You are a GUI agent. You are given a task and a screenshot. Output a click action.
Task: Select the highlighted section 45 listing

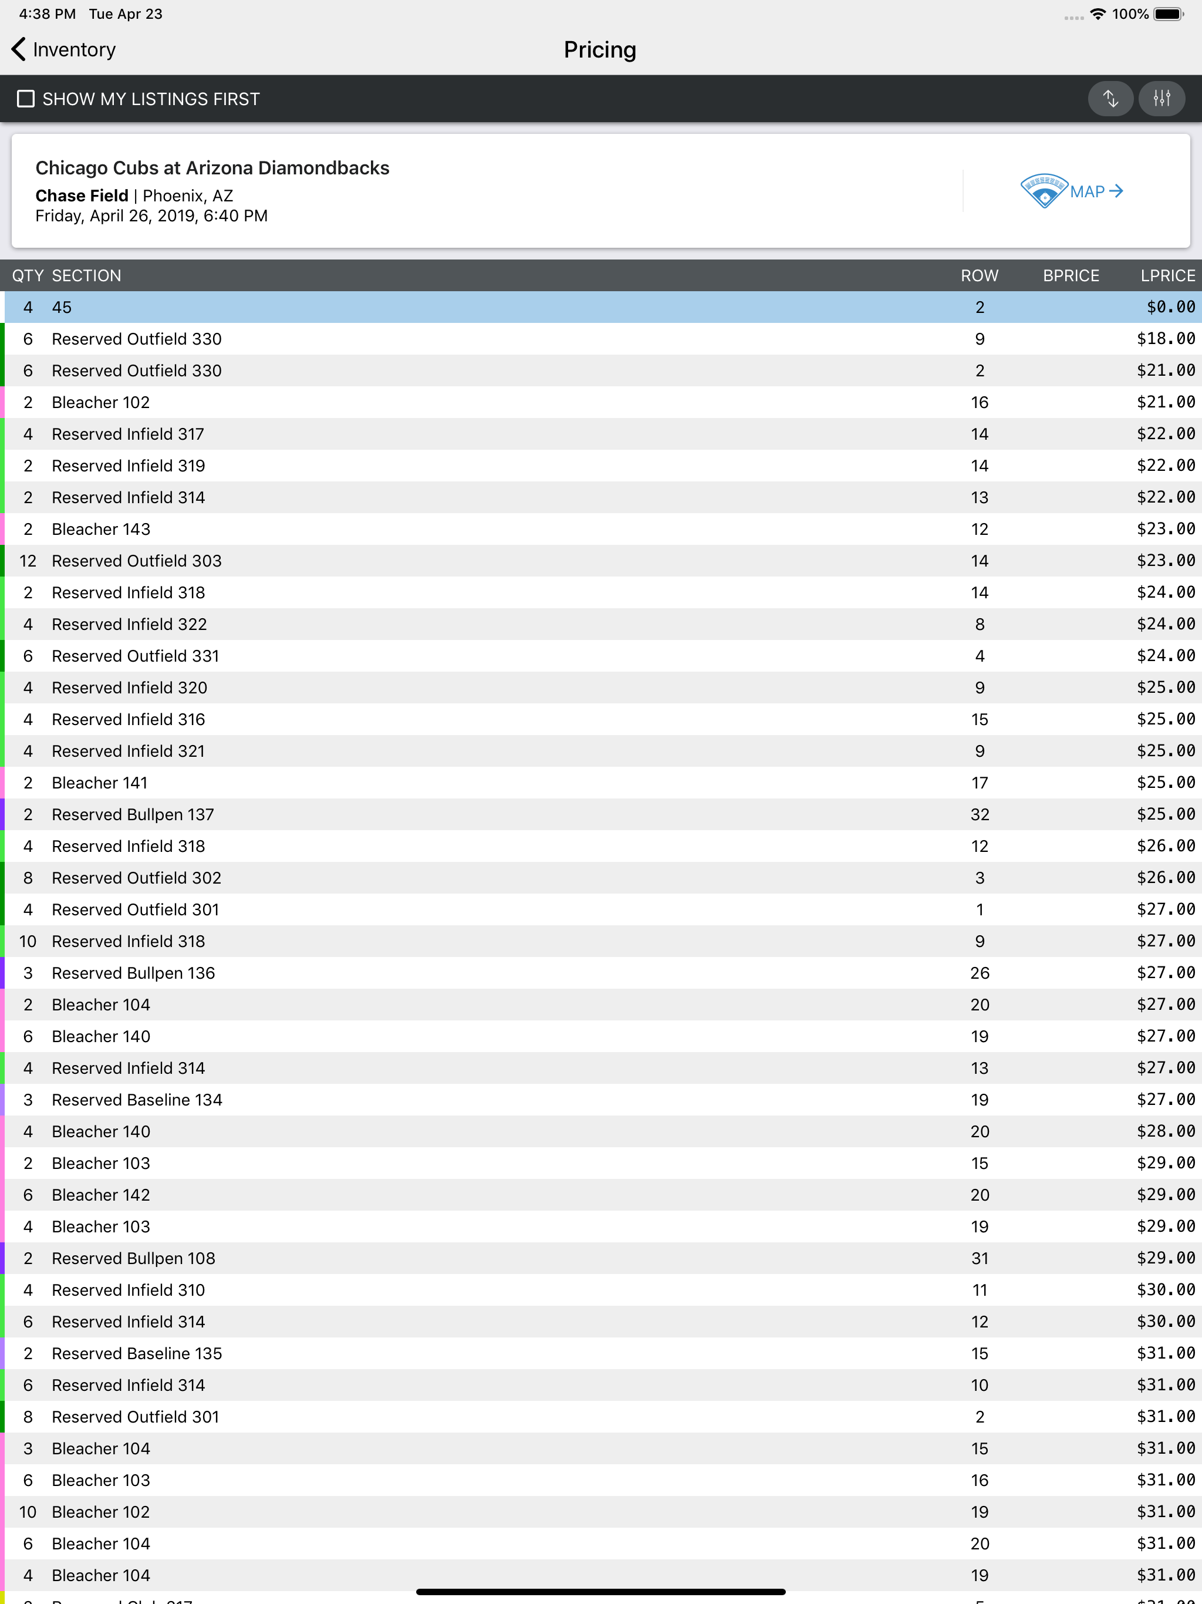(601, 306)
